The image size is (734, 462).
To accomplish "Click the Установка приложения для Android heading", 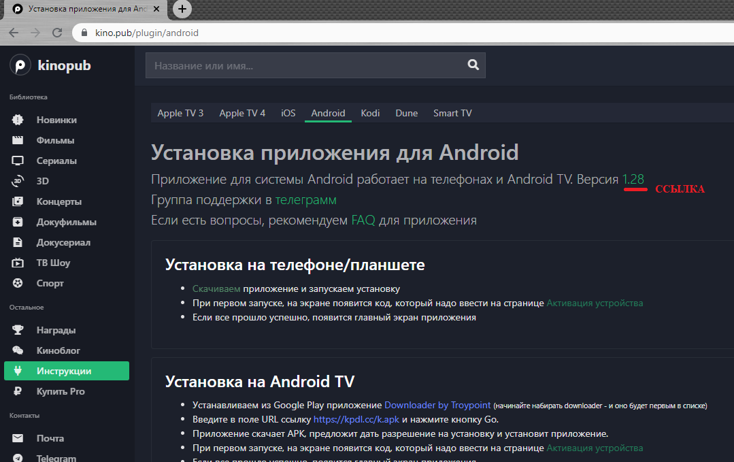I will (x=335, y=152).
